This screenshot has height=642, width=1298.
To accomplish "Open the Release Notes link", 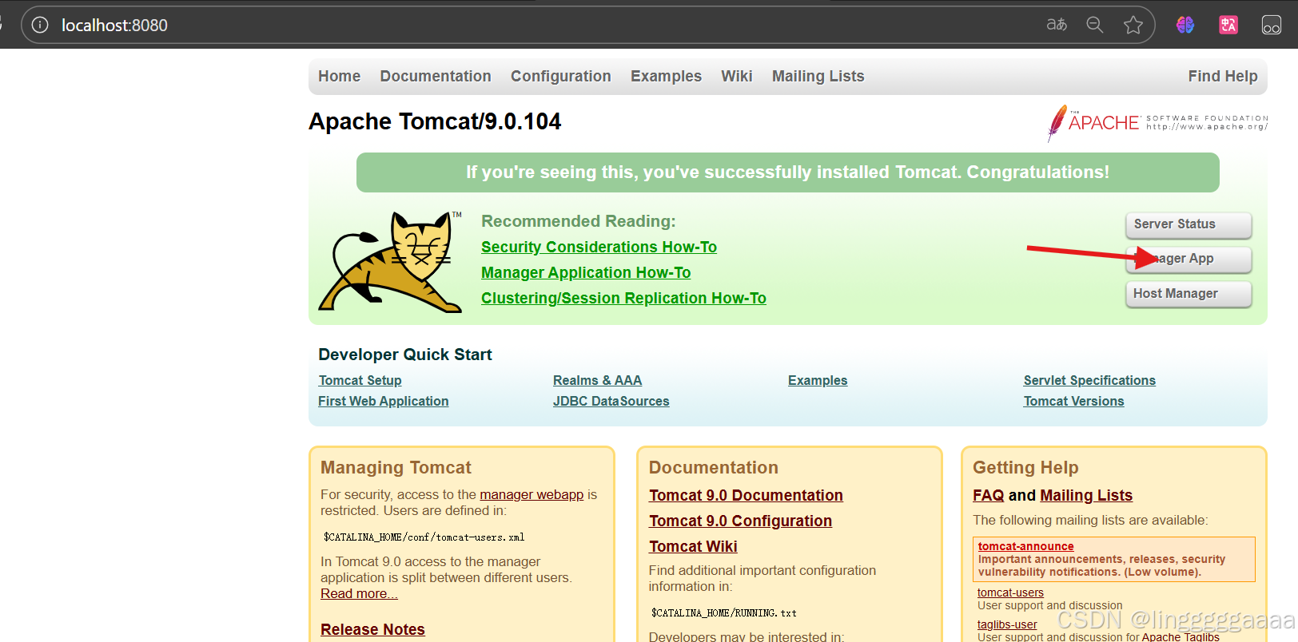I will point(372,629).
